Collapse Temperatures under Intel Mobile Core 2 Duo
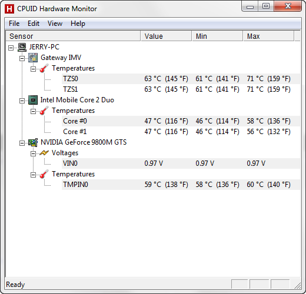This screenshot has height=294, width=306. coord(33,111)
